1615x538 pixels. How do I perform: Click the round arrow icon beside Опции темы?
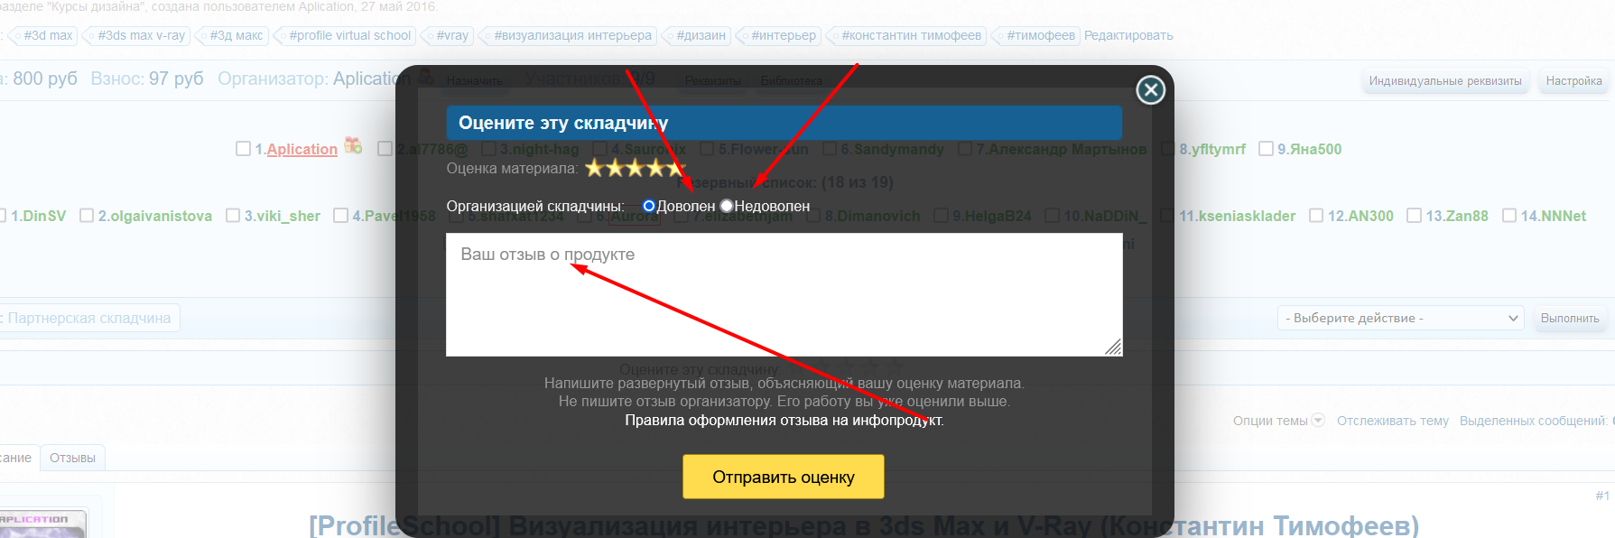[x=1318, y=420]
